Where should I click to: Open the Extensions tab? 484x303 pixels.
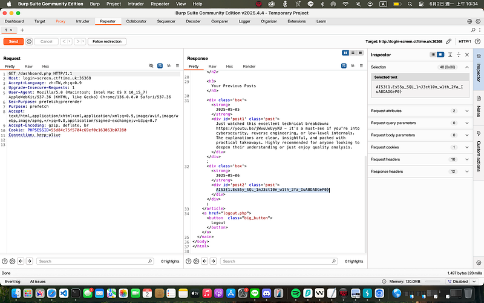[x=296, y=21]
